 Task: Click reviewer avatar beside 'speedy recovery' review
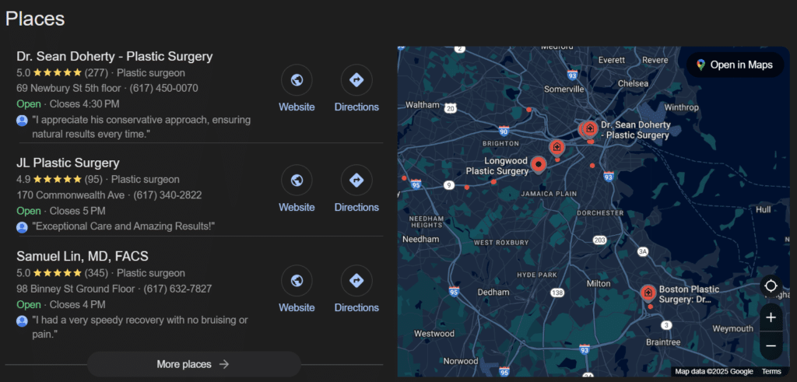pos(22,321)
